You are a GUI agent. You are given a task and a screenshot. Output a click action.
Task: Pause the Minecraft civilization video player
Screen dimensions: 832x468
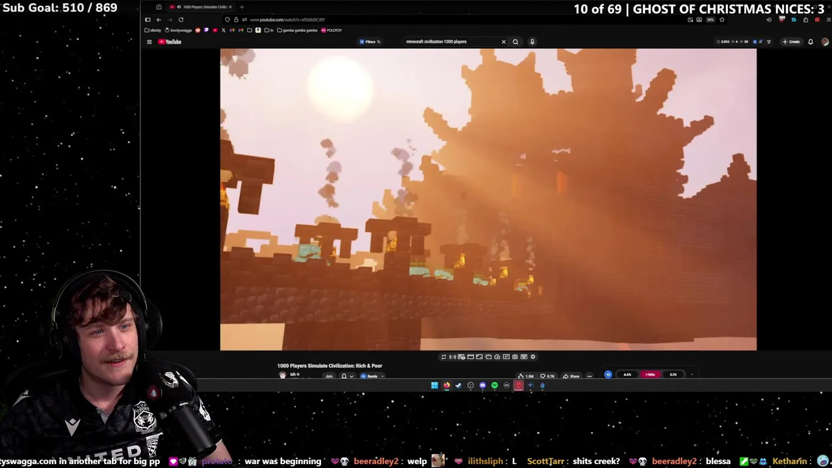click(x=488, y=199)
